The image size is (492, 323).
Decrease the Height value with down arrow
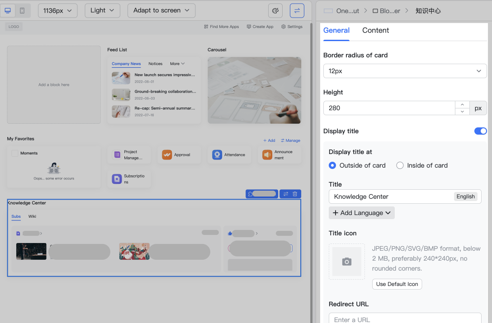click(x=462, y=112)
